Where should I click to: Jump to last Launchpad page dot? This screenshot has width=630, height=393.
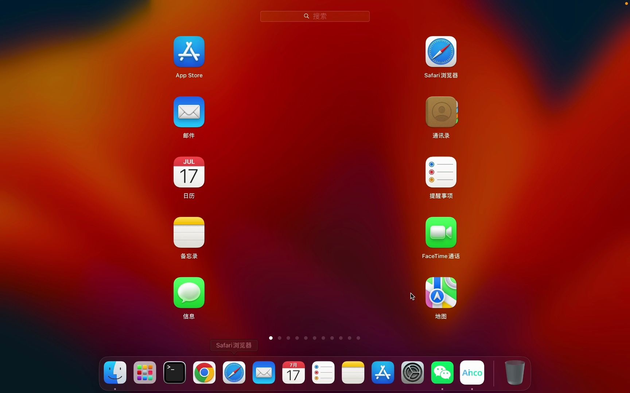[358, 338]
